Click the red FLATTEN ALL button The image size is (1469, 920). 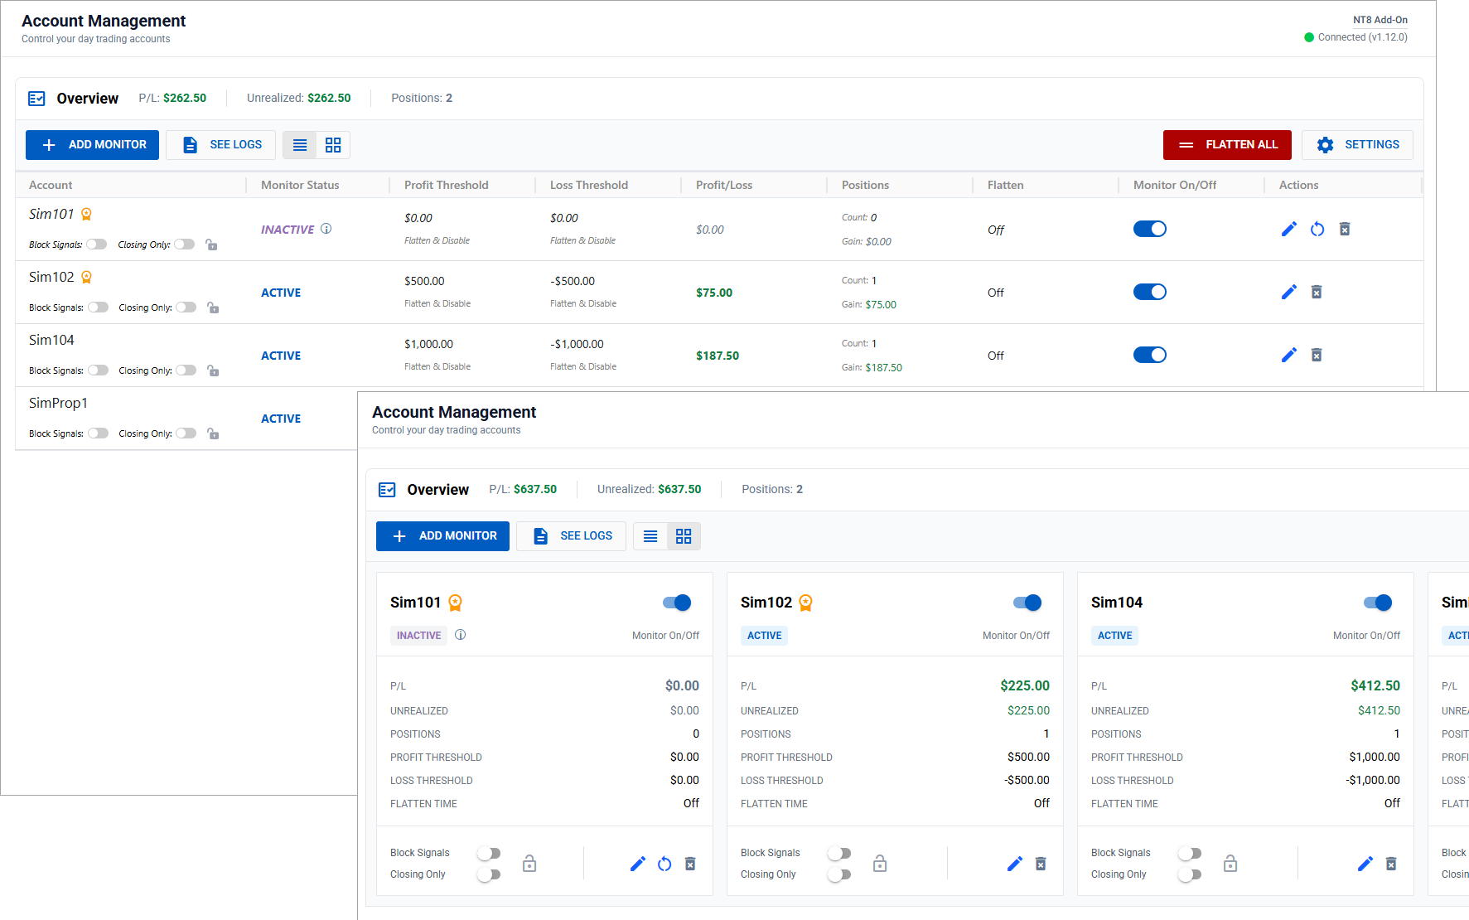click(1226, 145)
